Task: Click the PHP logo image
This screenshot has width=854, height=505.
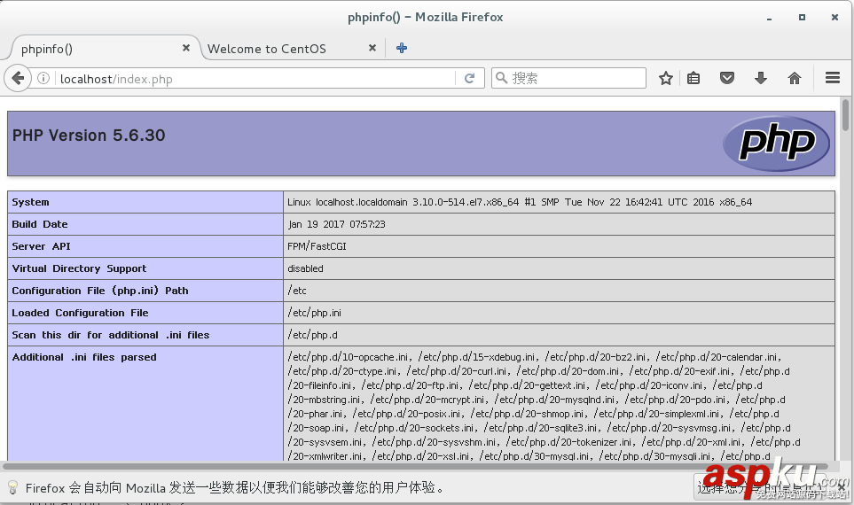Action: tap(776, 144)
